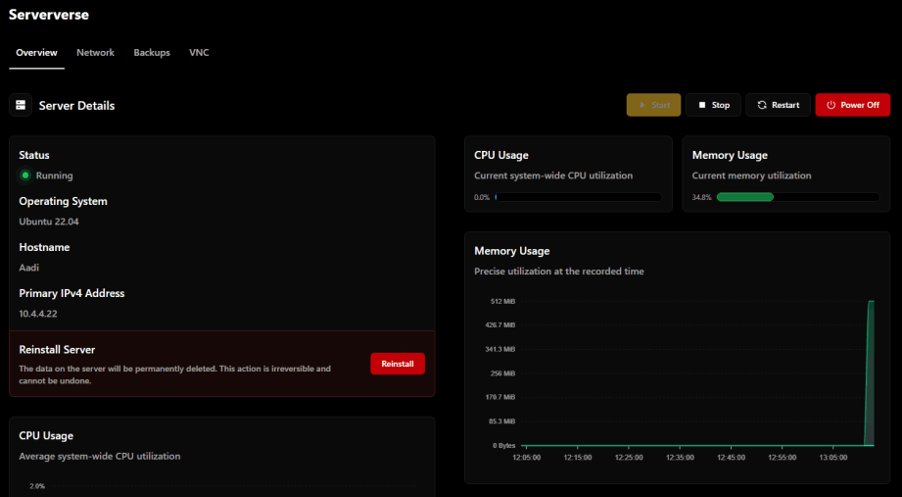Click the 13:05:00 time label on memory chart
902x497 pixels.
[x=833, y=457]
